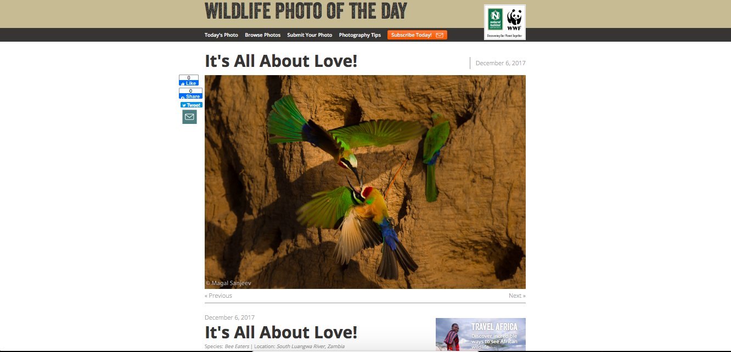This screenshot has height=352, width=731.
Task: Go to the Next » photo link
Action: tap(517, 296)
